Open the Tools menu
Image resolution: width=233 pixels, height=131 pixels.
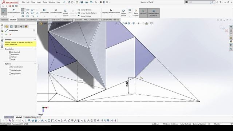coord(45,2)
